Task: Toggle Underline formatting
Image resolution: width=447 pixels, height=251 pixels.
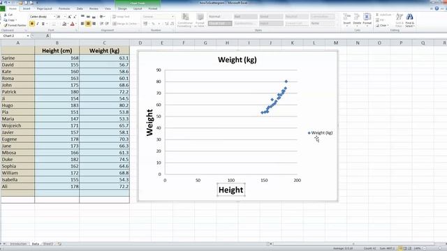Action: click(43, 24)
